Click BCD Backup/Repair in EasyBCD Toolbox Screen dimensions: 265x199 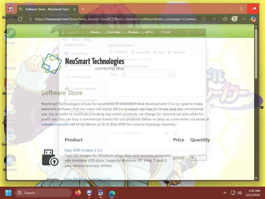pos(81,100)
